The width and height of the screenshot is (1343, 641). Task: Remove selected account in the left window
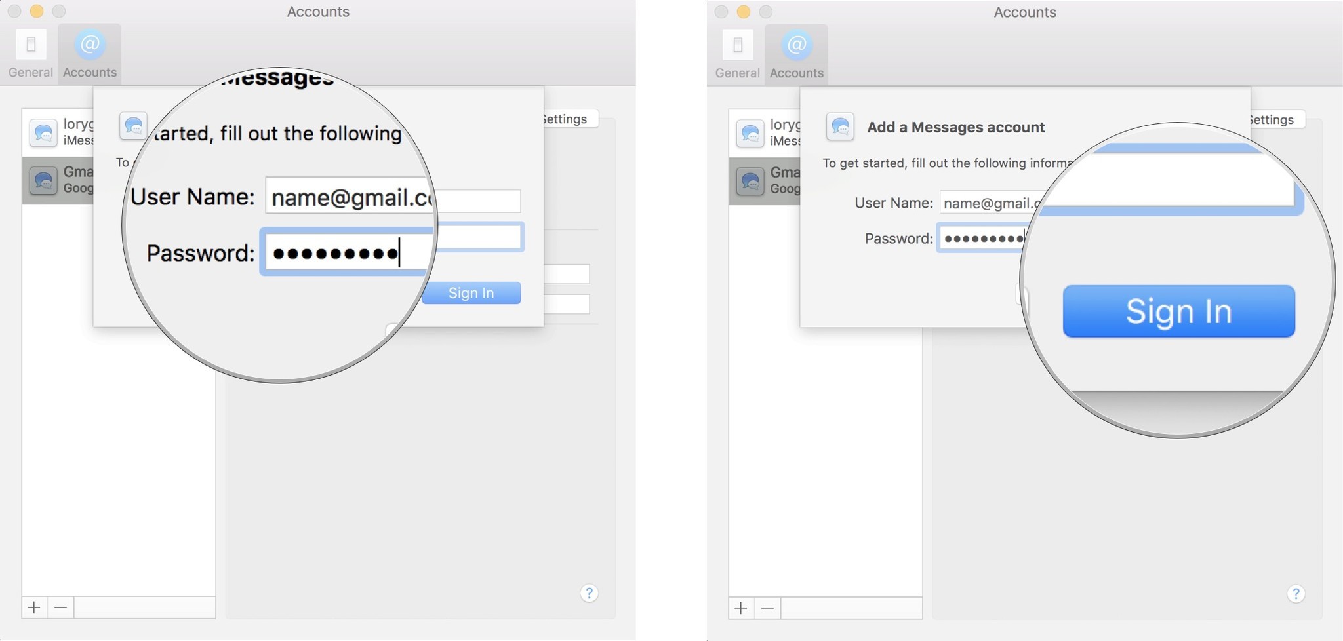60,608
